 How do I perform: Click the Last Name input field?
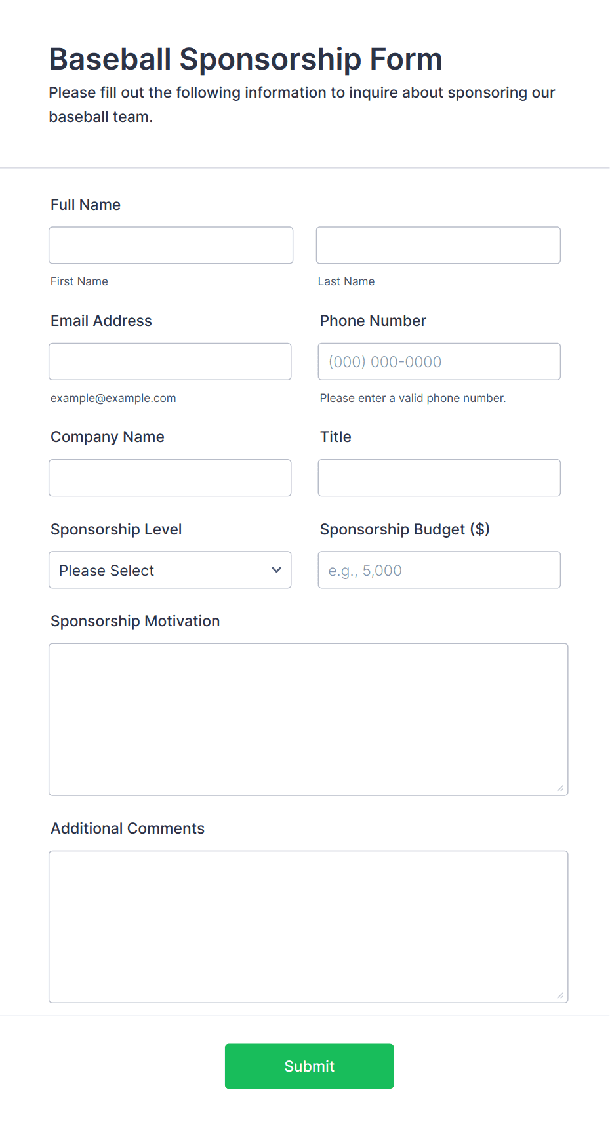pos(438,245)
